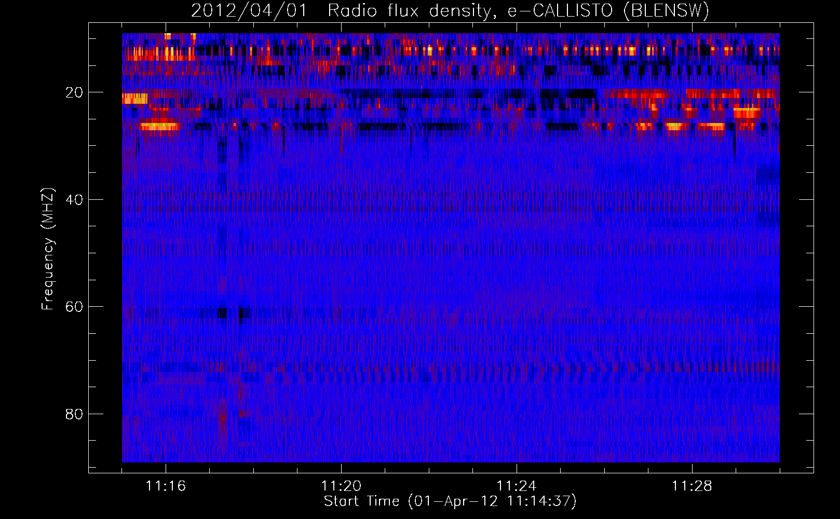The height and width of the screenshot is (519, 840).
Task: Click the 40 MHz frequency tick label
Action: [x=74, y=200]
